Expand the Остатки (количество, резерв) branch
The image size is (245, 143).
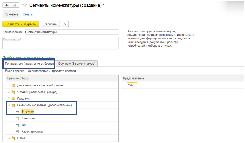(x=9, y=92)
